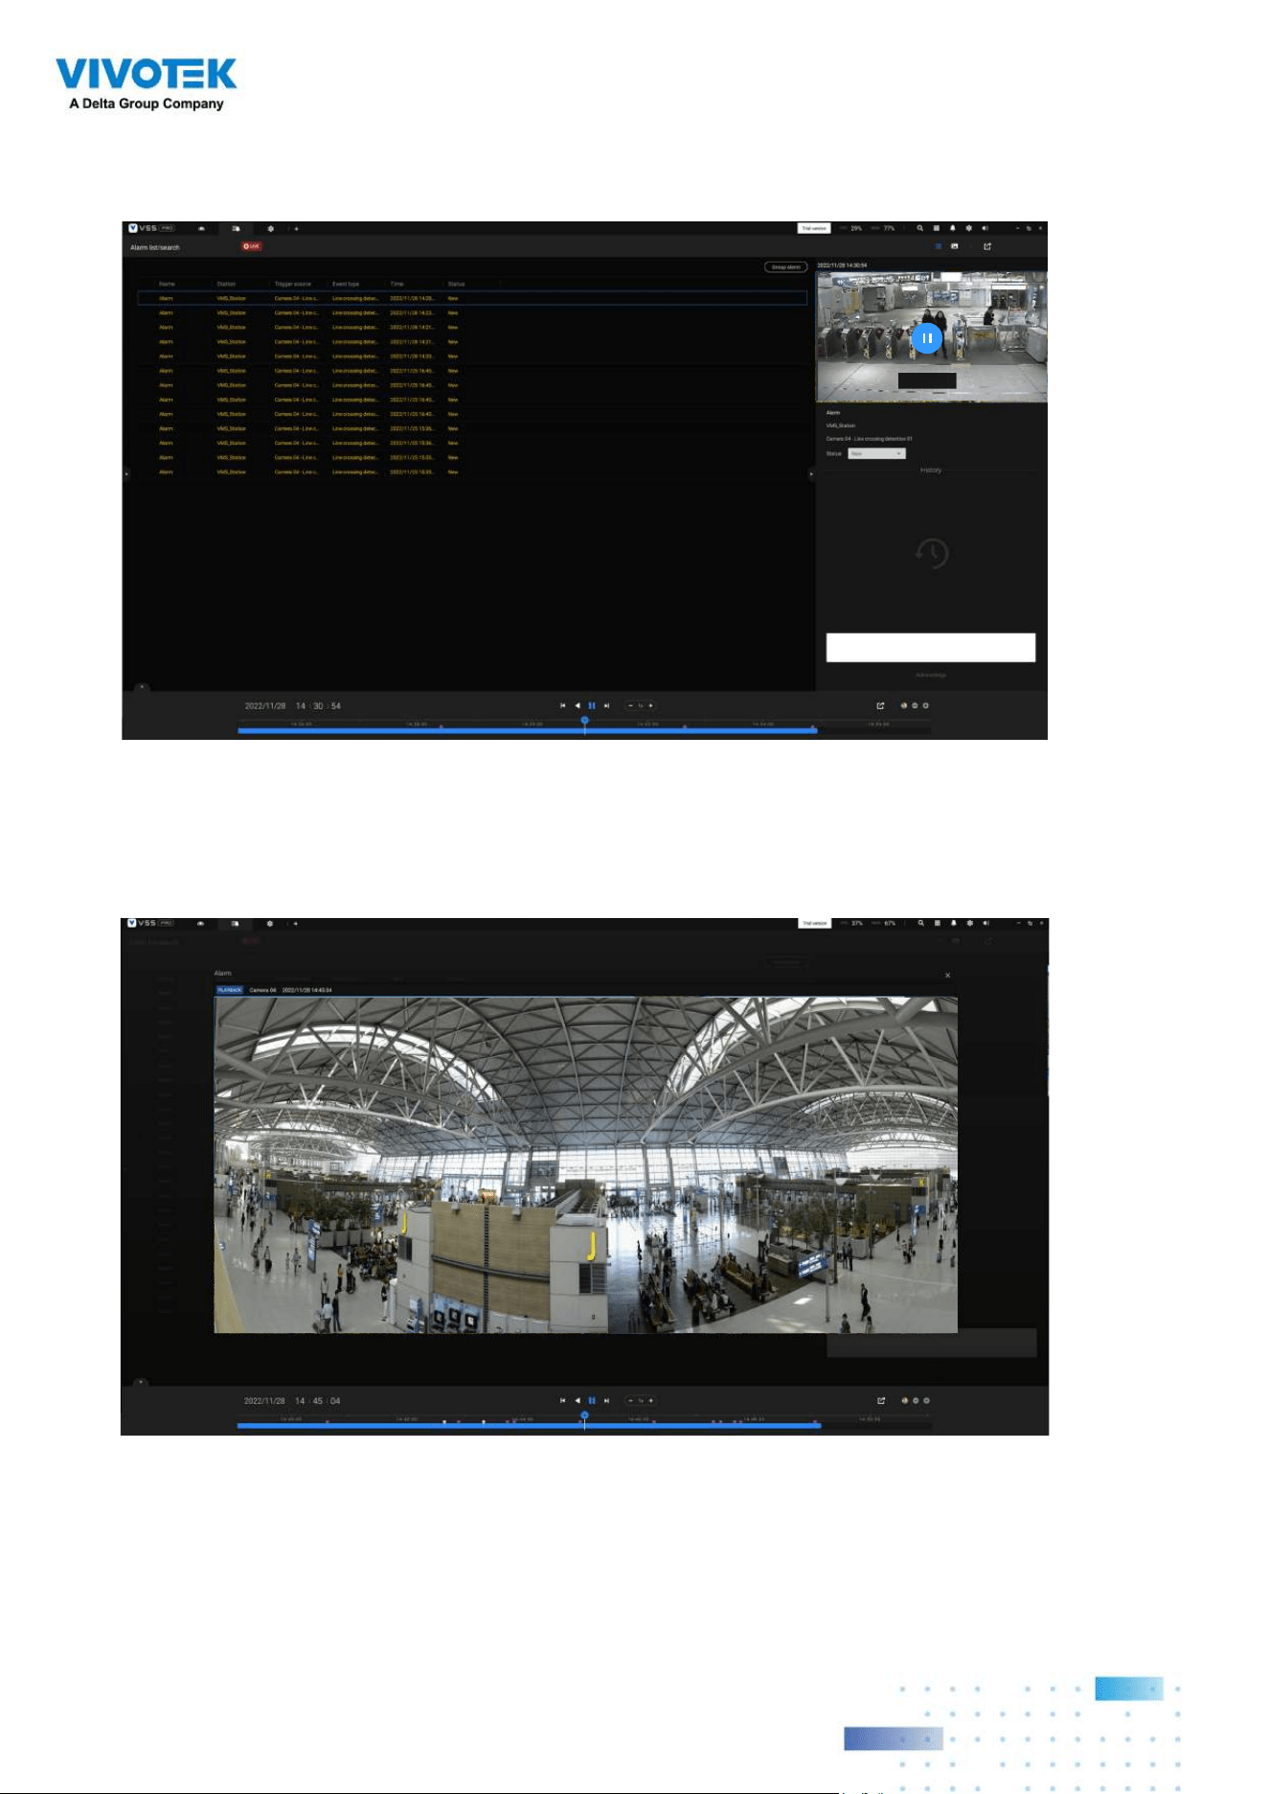
Task: Click export clip icon in upper timeline bar
Action: click(881, 705)
